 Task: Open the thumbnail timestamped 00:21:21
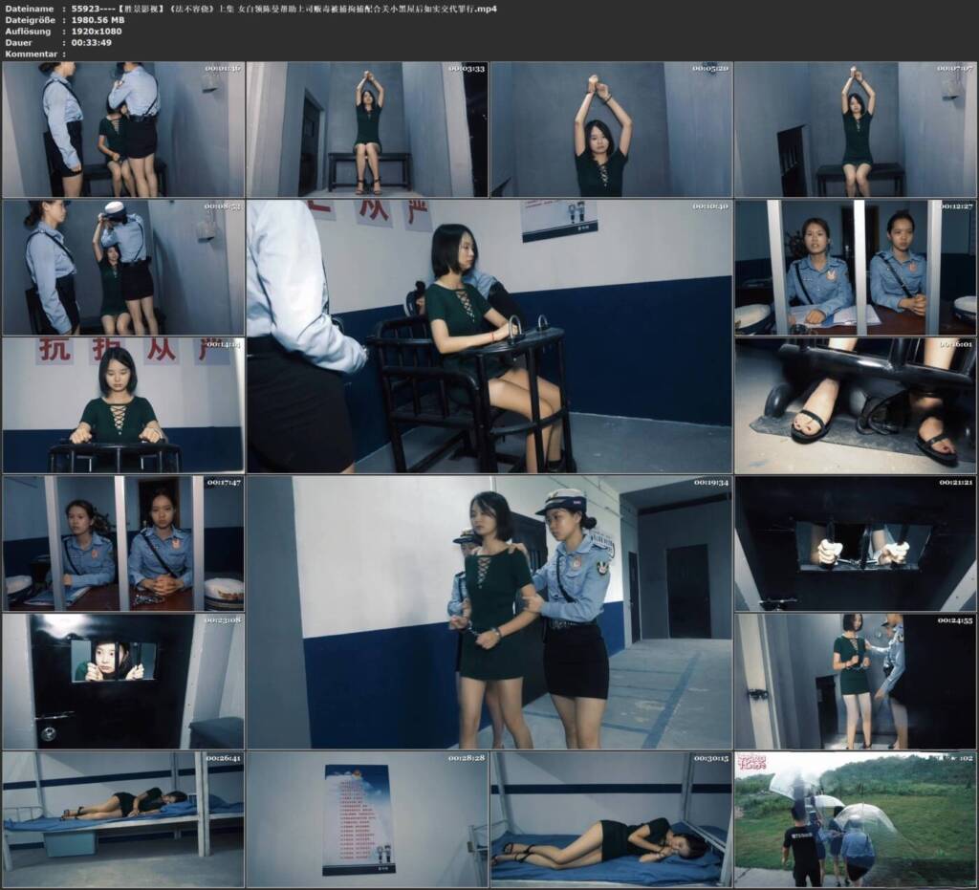(856, 543)
